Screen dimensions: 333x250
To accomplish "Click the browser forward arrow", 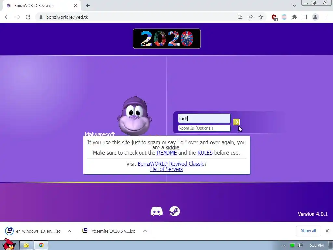I will (18, 17).
